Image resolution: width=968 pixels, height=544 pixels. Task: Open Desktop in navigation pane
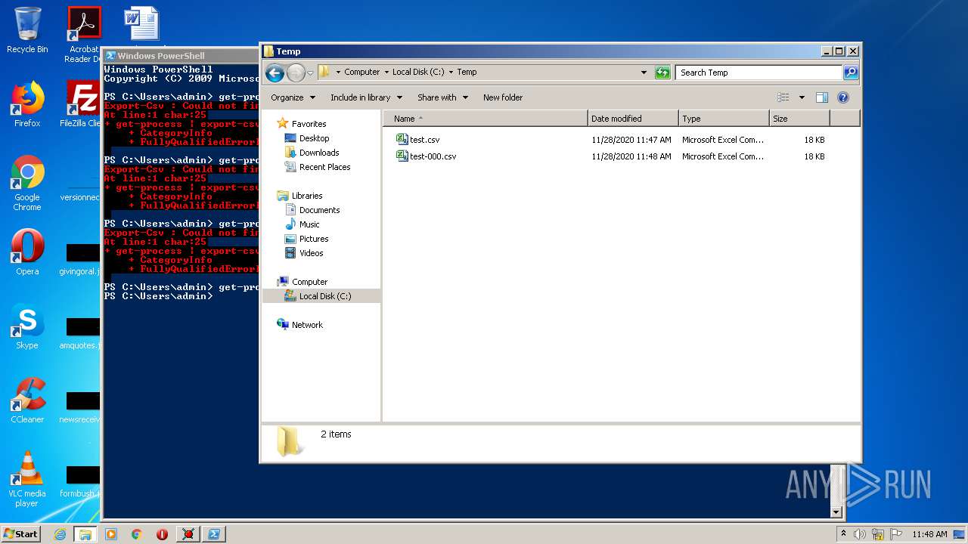[x=307, y=138]
